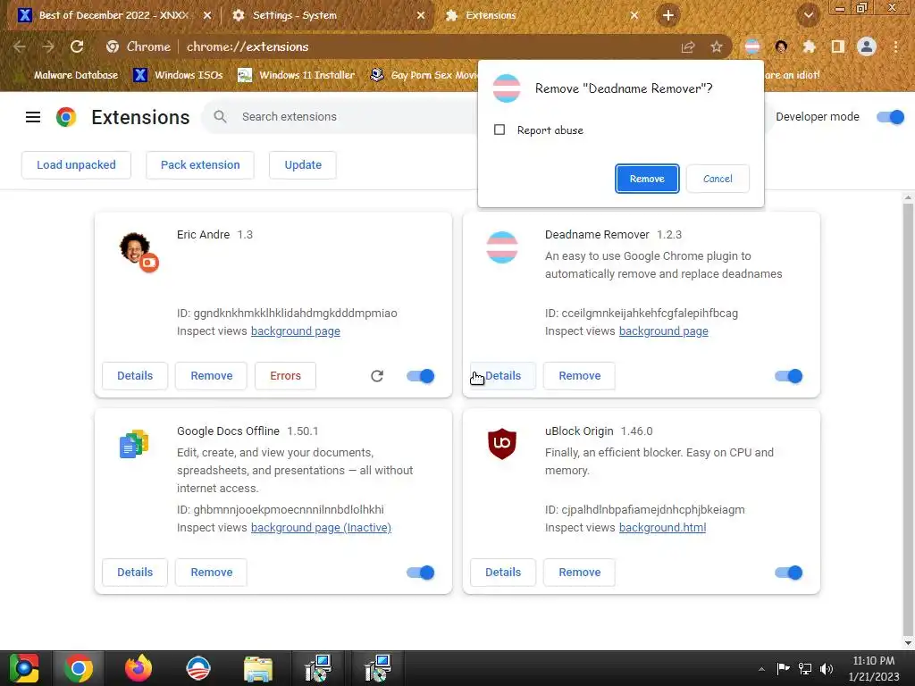This screenshot has width=915, height=686.
Task: Open Eric Andre background page link
Action: pos(295,331)
